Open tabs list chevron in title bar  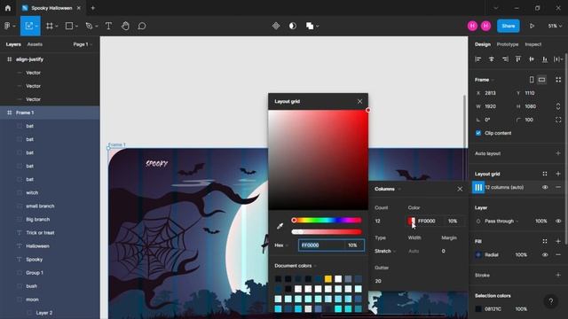point(495,8)
